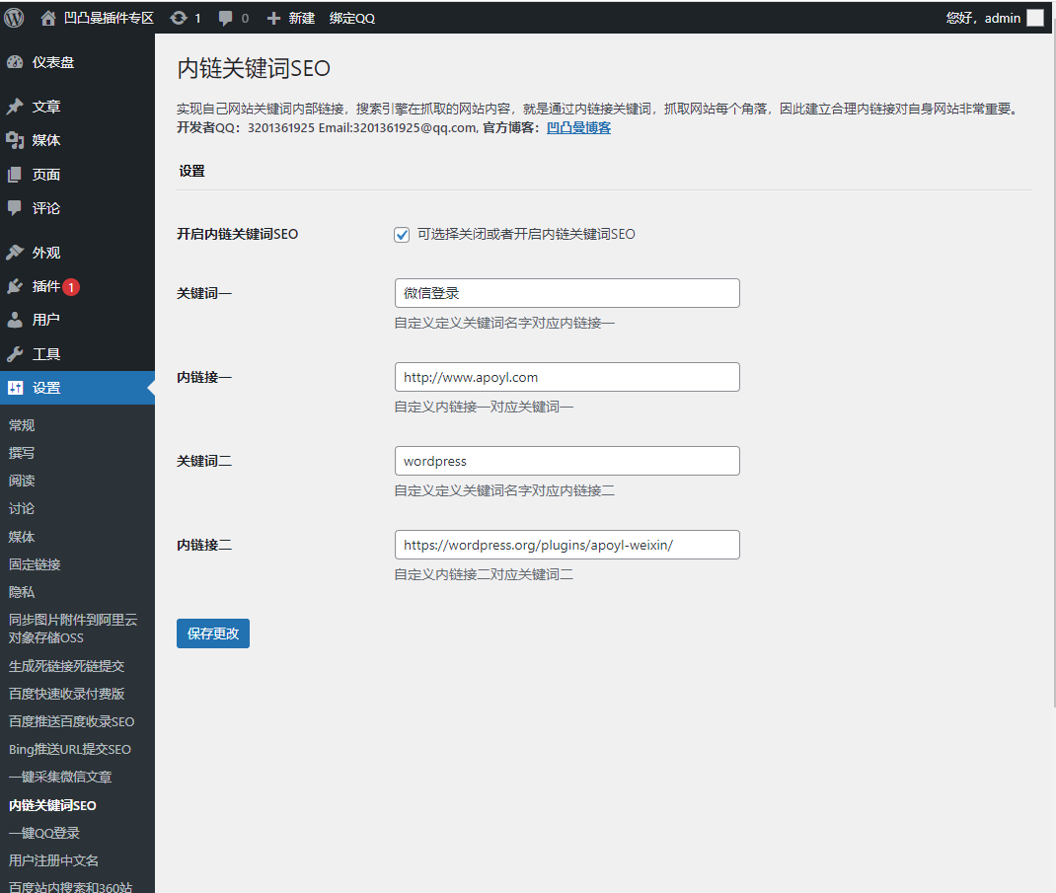Screen dimensions: 1056x893
Task: Click the 内链关键词SEO page heading
Action: 254,68
